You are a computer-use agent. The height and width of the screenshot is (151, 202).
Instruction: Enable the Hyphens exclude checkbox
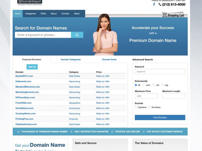[136, 107]
